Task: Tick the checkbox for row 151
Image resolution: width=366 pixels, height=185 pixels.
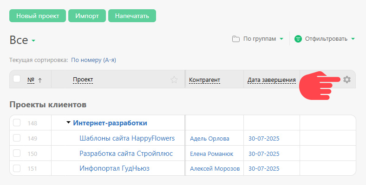Action: point(17,168)
